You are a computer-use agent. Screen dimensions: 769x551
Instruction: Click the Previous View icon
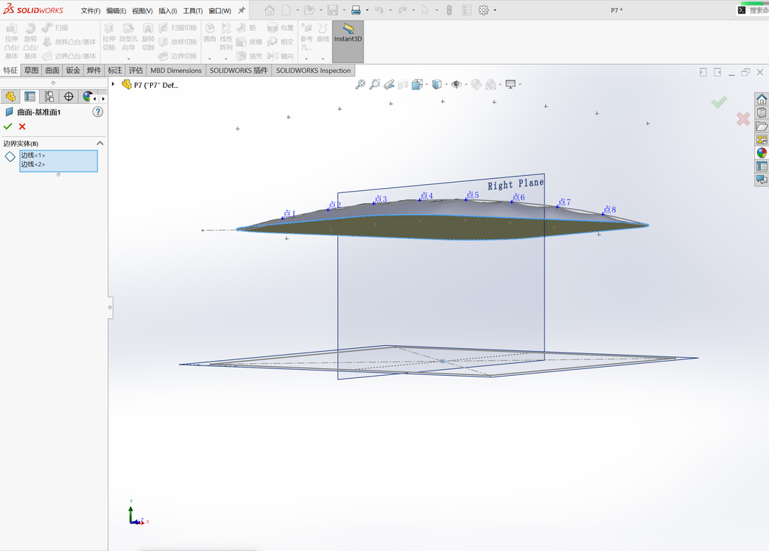point(389,84)
